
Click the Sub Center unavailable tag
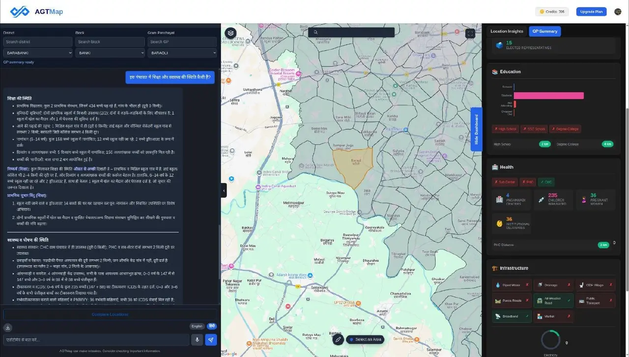[504, 182]
